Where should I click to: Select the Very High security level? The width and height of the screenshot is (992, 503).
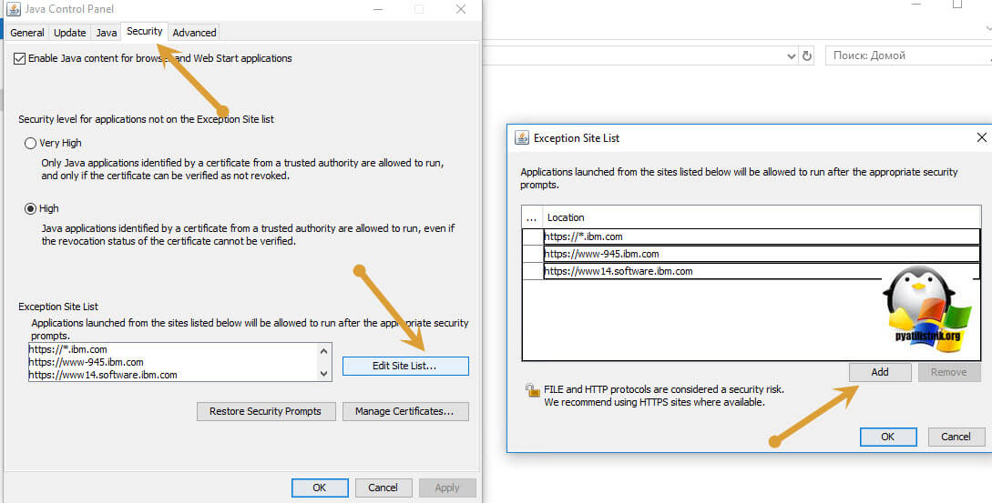31,143
